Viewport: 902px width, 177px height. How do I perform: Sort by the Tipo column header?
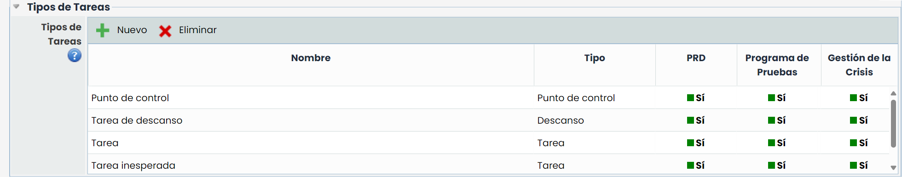click(595, 58)
